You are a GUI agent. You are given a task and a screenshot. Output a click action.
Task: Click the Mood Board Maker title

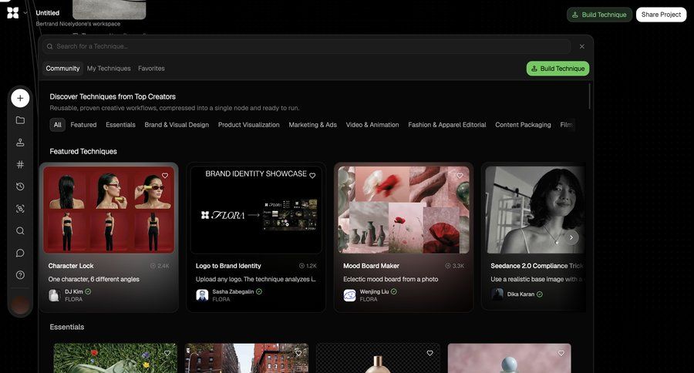pos(372,266)
